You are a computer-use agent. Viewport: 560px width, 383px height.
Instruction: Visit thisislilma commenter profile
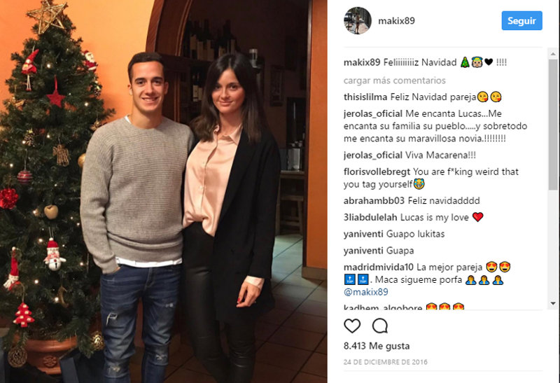click(x=365, y=97)
